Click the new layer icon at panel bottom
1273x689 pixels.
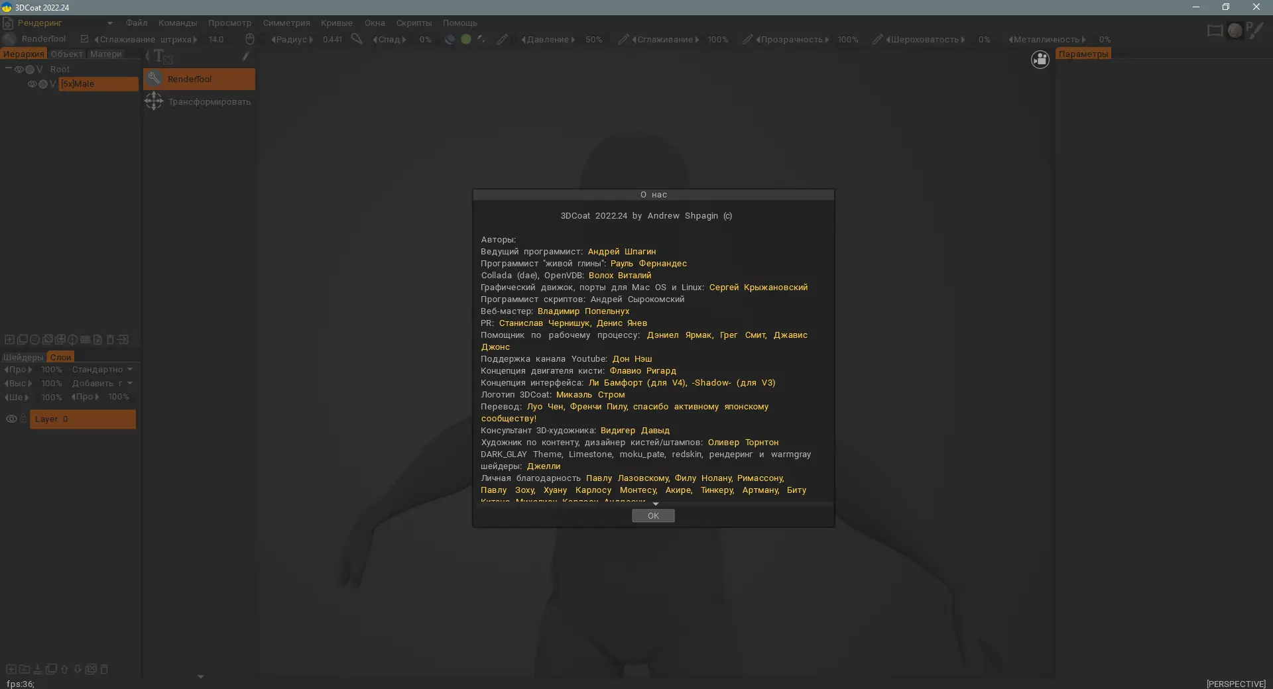pyautogui.click(x=11, y=669)
